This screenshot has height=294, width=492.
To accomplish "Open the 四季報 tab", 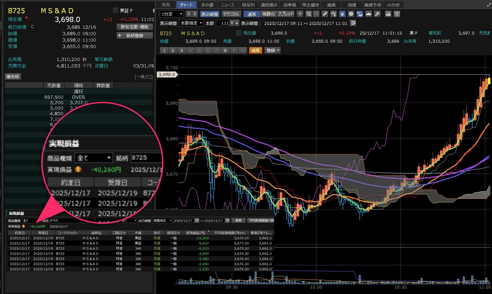I will [290, 5].
